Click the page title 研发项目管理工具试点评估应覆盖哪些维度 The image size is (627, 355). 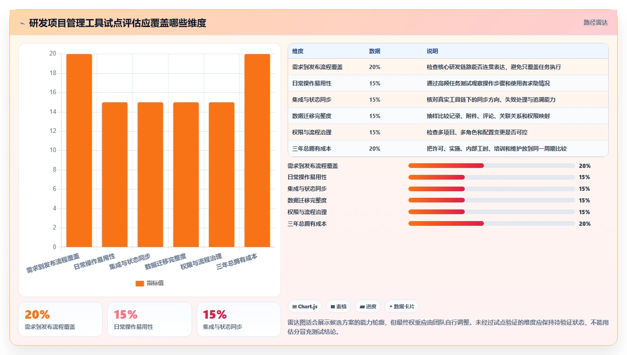117,23
